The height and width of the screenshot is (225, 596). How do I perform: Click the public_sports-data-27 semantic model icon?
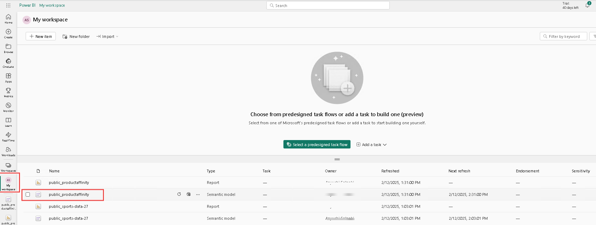pyautogui.click(x=38, y=218)
